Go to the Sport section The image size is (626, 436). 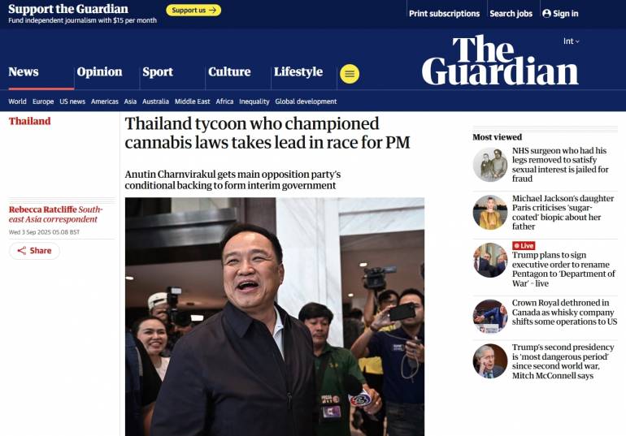(158, 71)
